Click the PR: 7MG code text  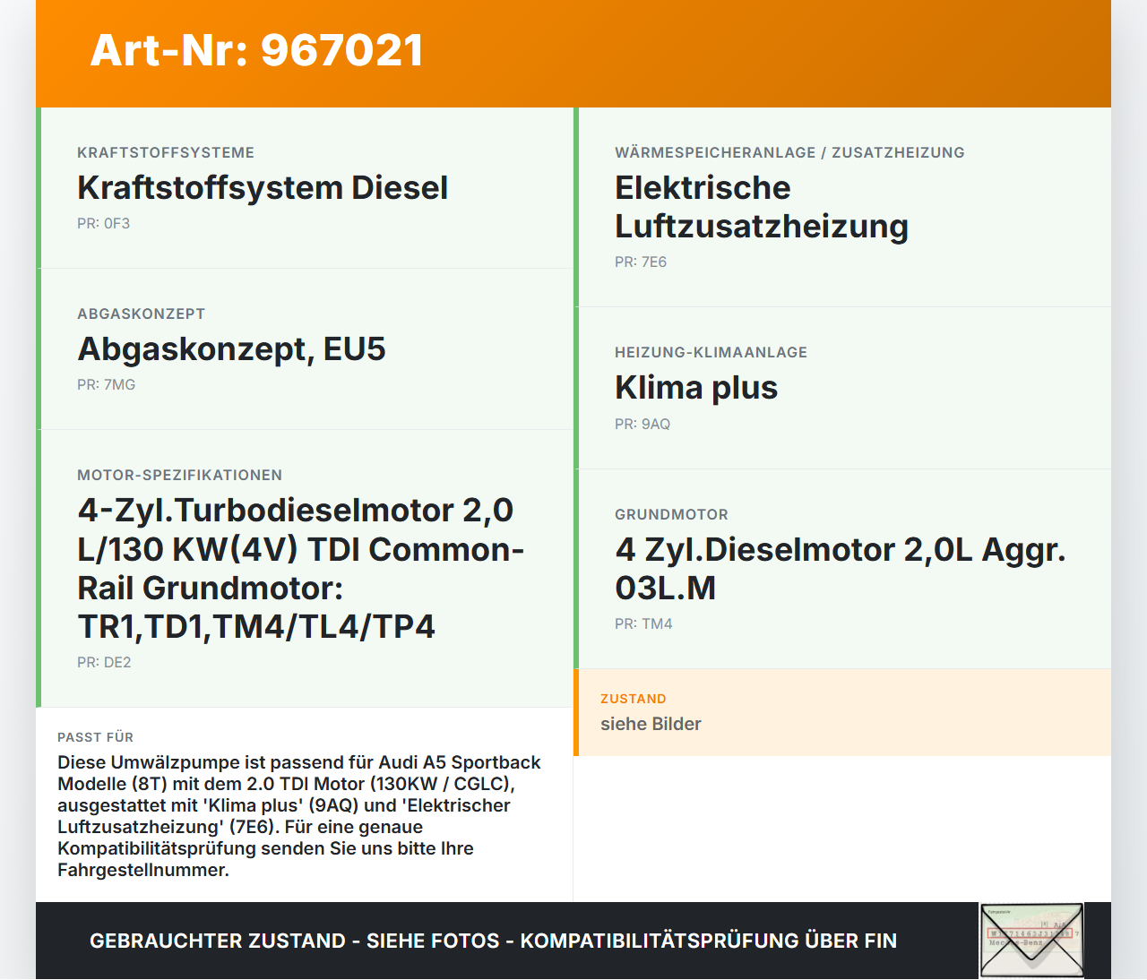[106, 384]
